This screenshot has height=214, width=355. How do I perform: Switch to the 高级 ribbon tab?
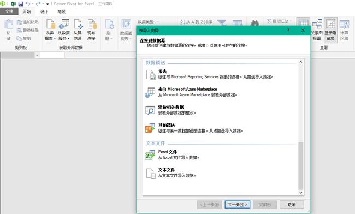[61, 11]
